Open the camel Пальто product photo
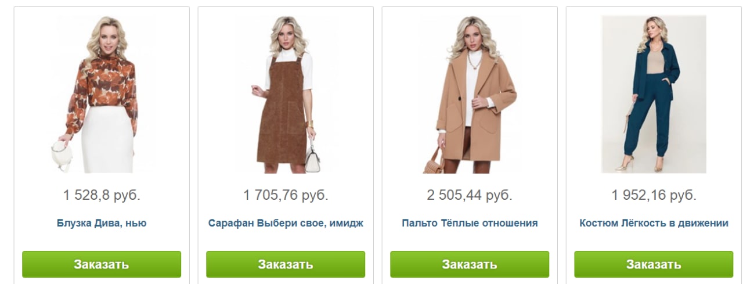Screen dimensions: 743x284 pos(470,94)
